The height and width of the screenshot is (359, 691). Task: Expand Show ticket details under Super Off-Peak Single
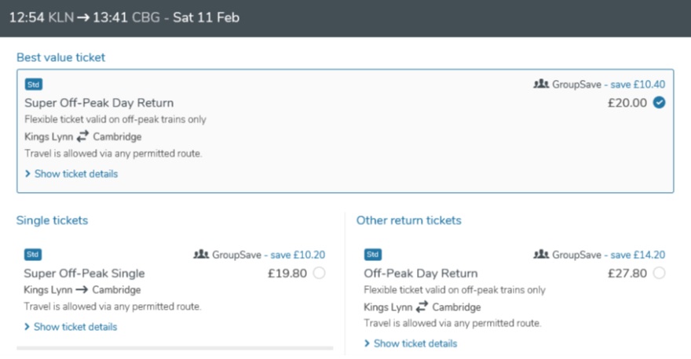(x=71, y=327)
